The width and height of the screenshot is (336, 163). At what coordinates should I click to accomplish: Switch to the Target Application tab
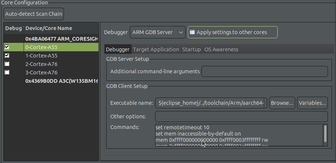(x=156, y=49)
